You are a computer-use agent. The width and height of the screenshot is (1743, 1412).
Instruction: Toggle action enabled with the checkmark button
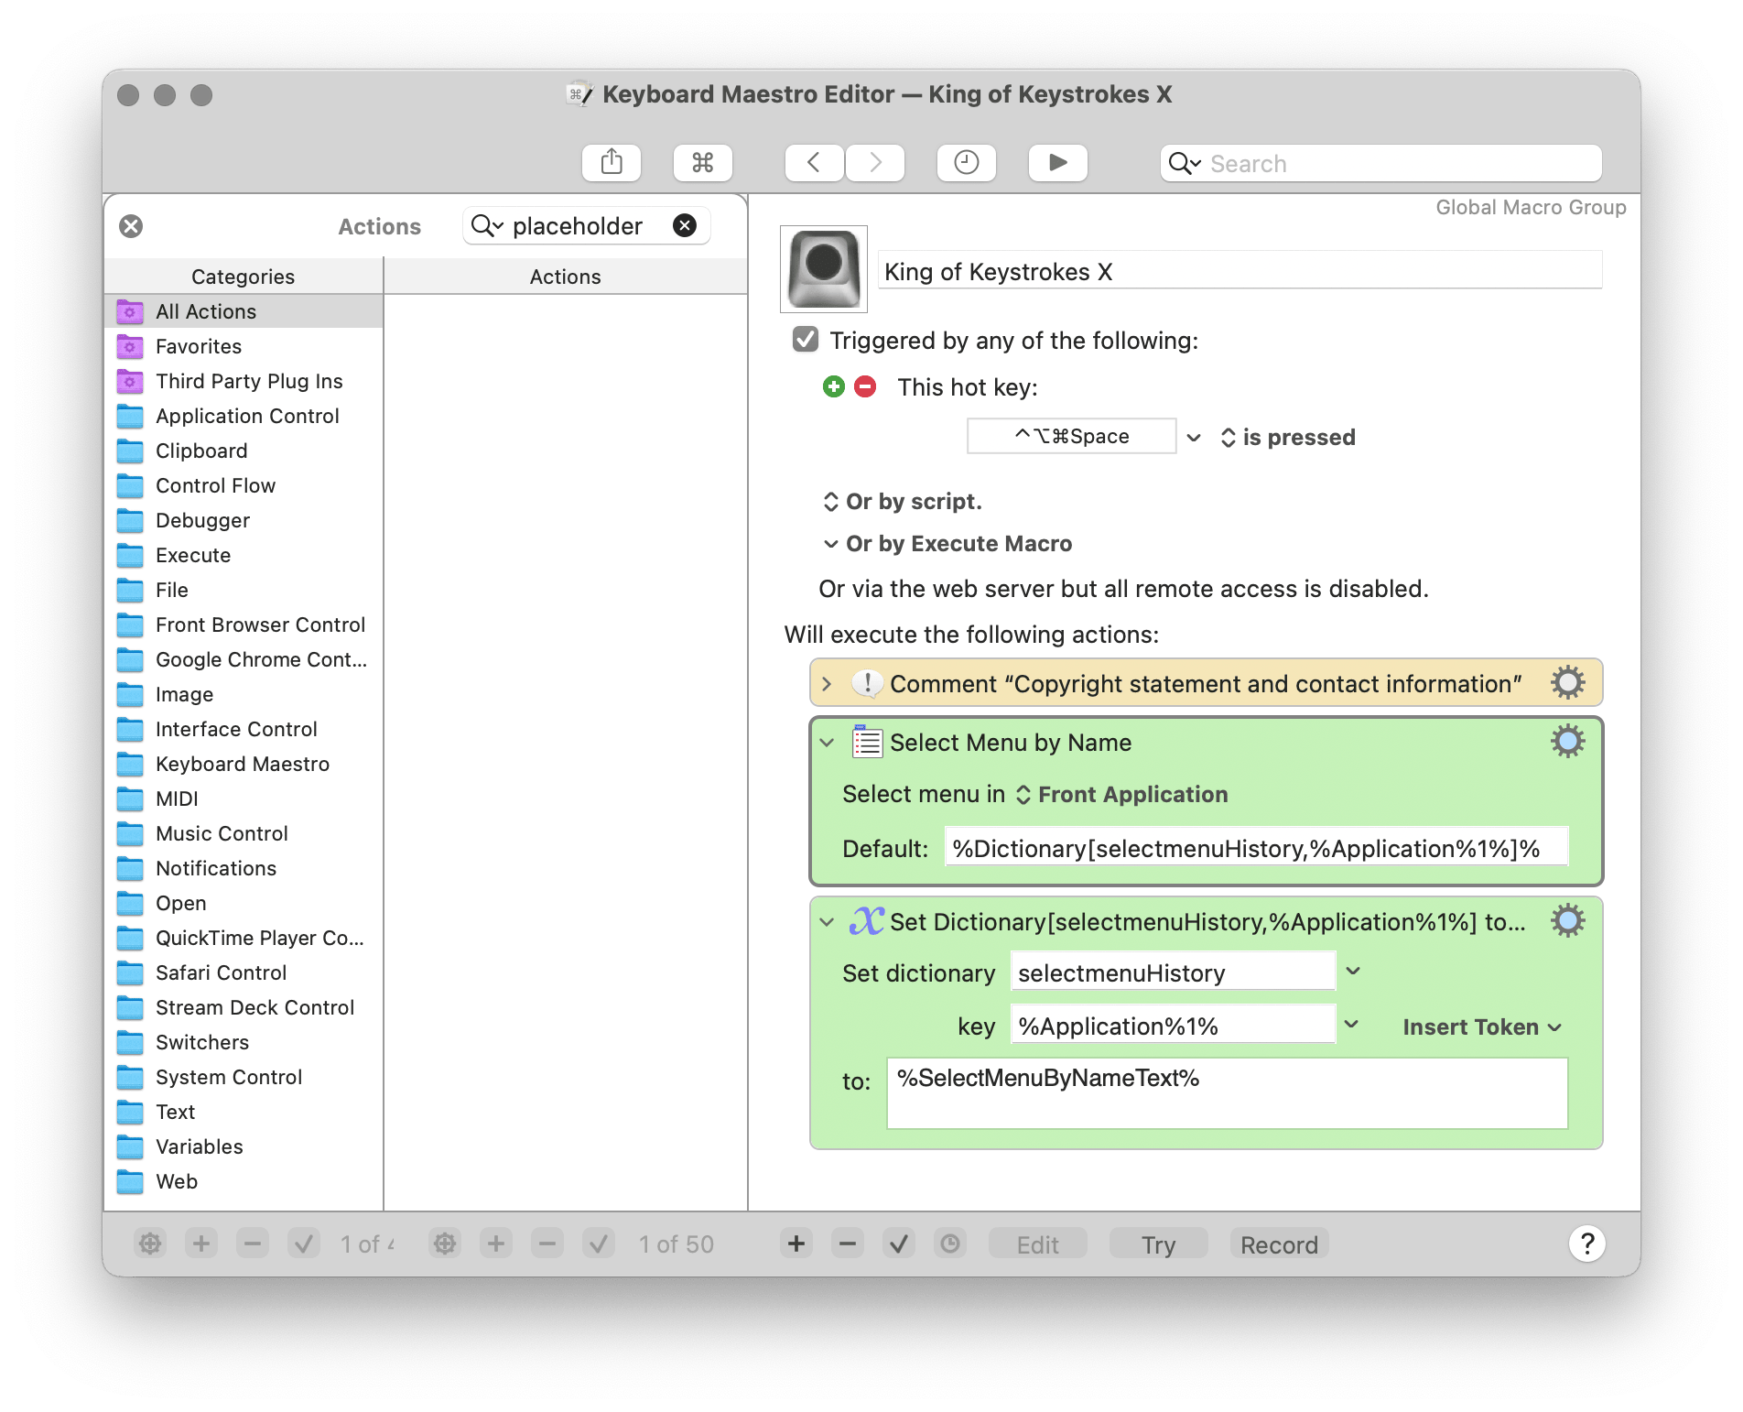point(899,1244)
